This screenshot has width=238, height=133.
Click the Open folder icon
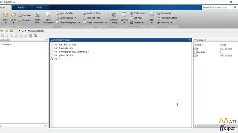click(x=13, y=15)
